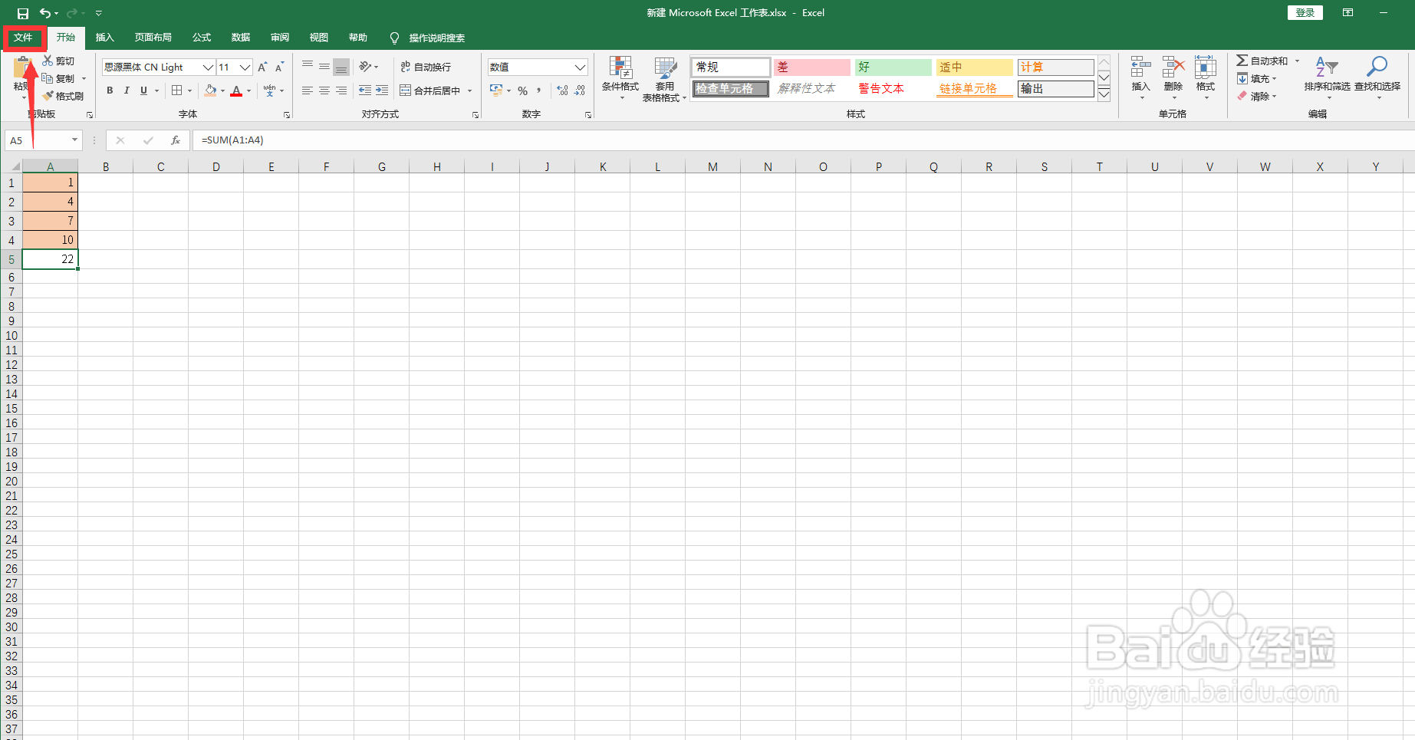Expand Merge and Center dropdown arrow

pos(469,90)
